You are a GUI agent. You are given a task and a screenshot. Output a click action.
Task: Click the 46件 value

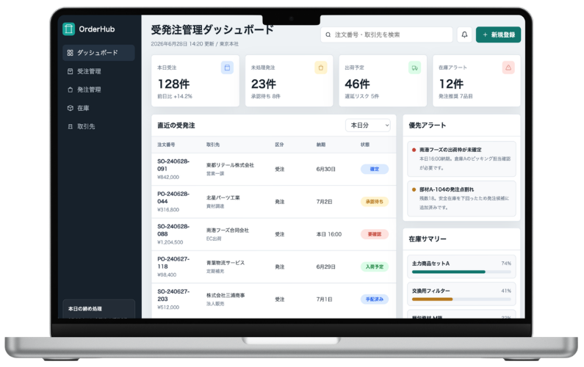358,84
